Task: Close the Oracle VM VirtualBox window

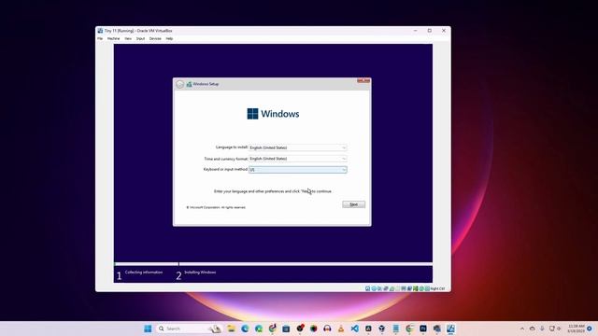Action: [444, 31]
